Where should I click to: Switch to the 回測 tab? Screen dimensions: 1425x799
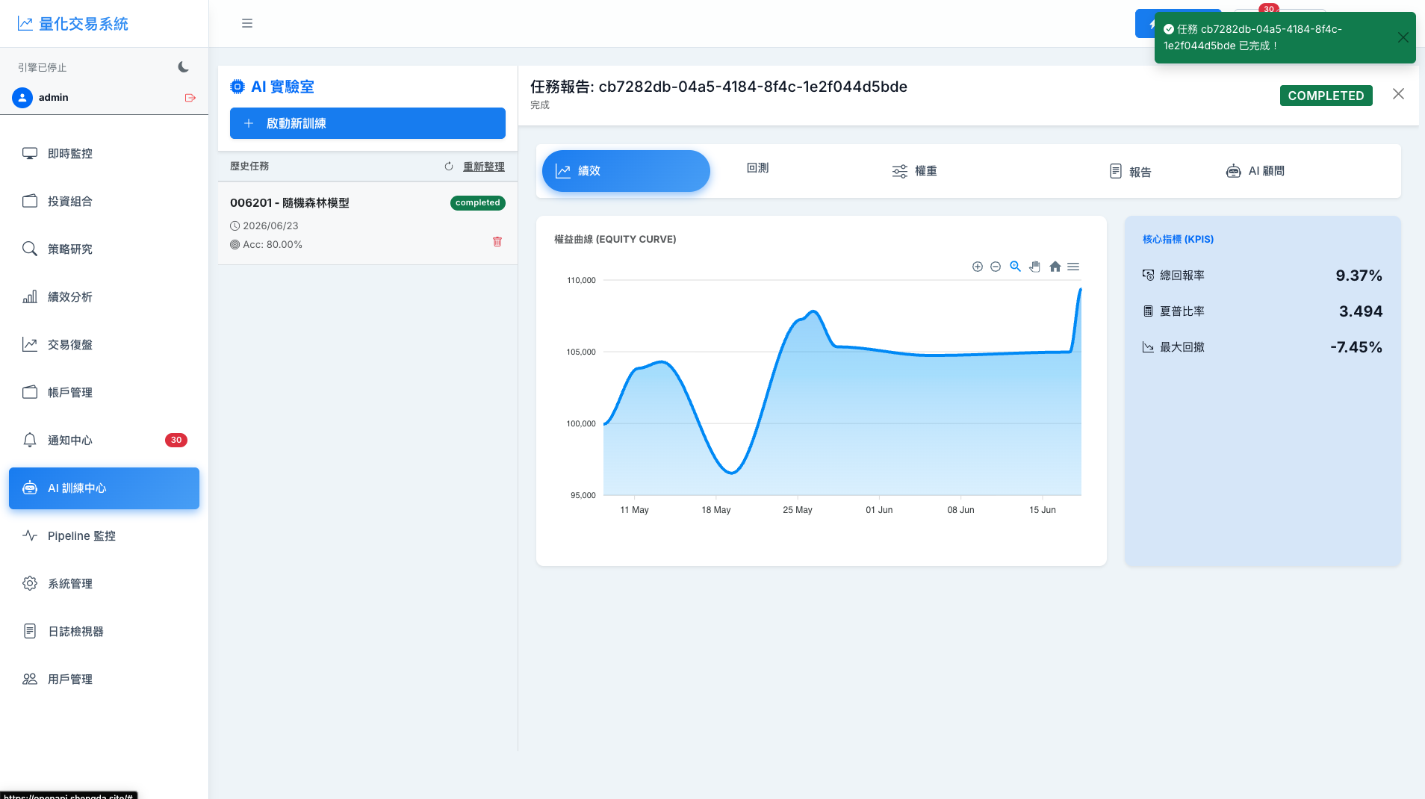pos(757,168)
